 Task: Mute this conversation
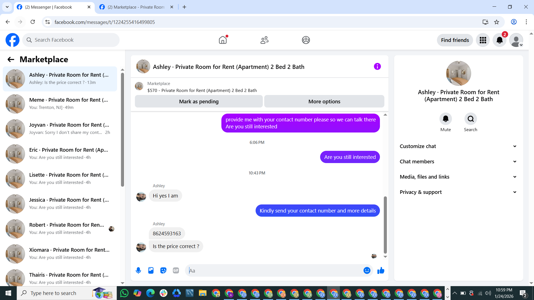click(x=446, y=119)
